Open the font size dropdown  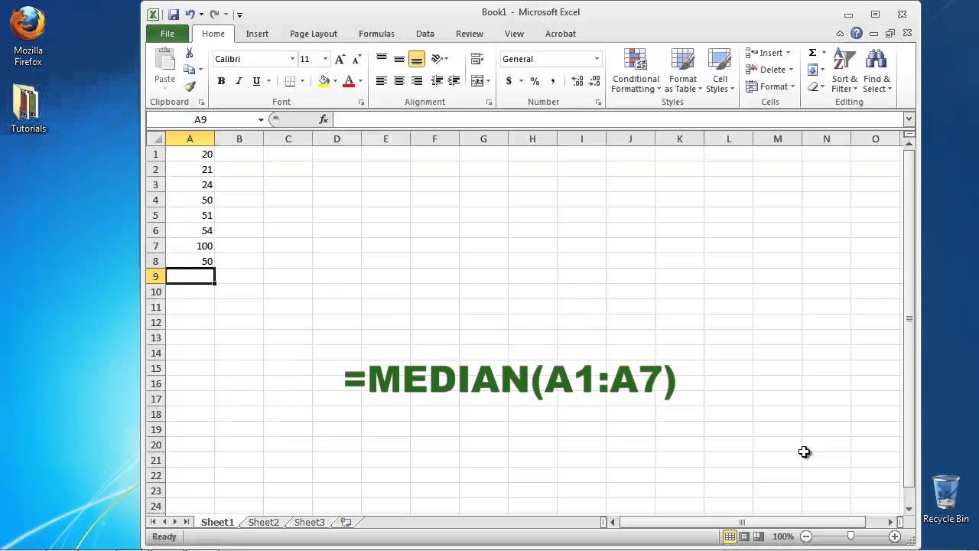click(x=325, y=59)
